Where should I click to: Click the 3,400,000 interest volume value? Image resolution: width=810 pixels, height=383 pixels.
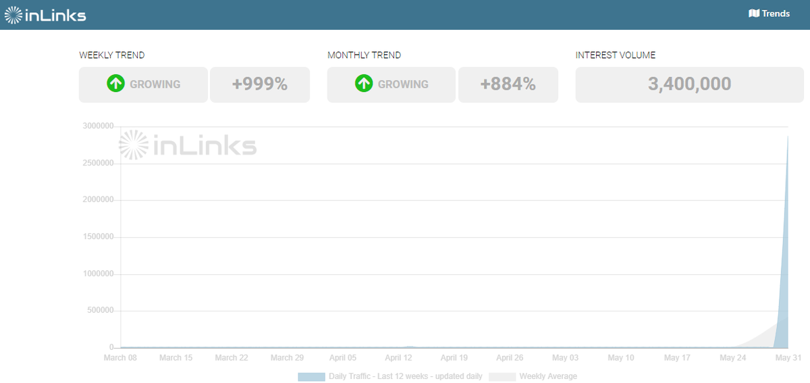690,84
